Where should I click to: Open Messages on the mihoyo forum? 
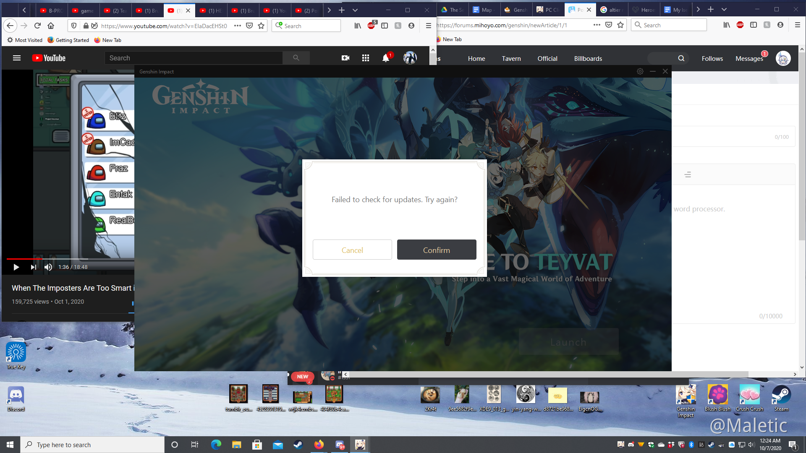tap(749, 58)
